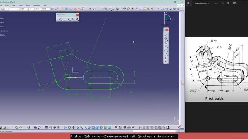Select the Corner fillet tool in Operation toolbar

coord(60,19)
